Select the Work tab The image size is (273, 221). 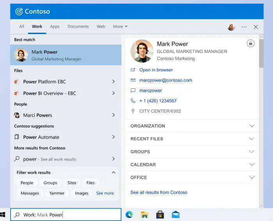[x=37, y=27]
